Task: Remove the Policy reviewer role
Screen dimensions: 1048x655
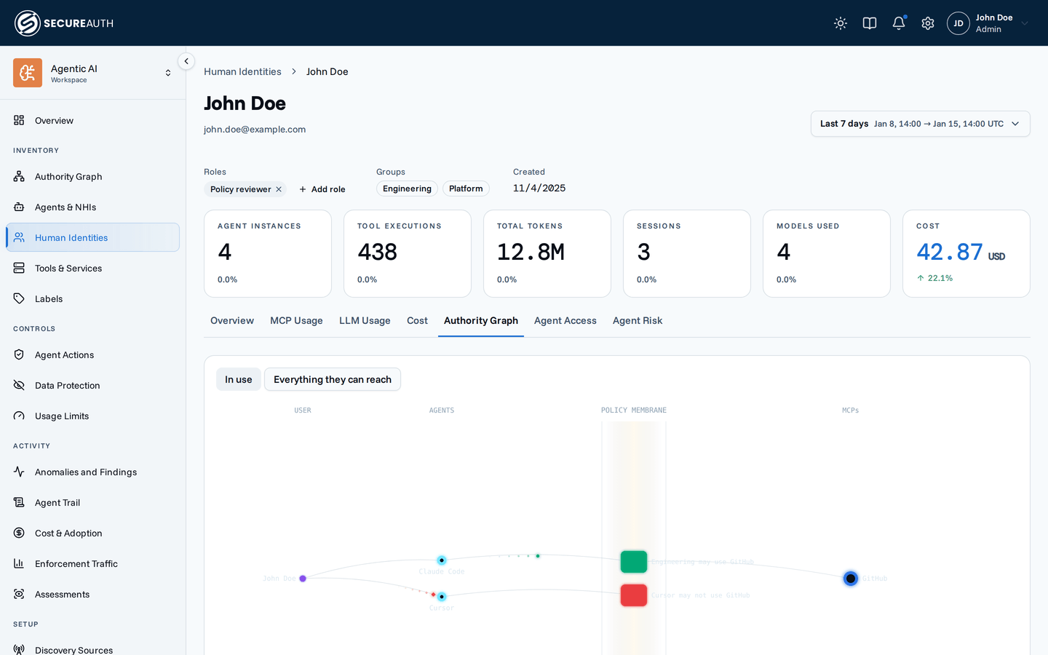Action: coord(279,189)
